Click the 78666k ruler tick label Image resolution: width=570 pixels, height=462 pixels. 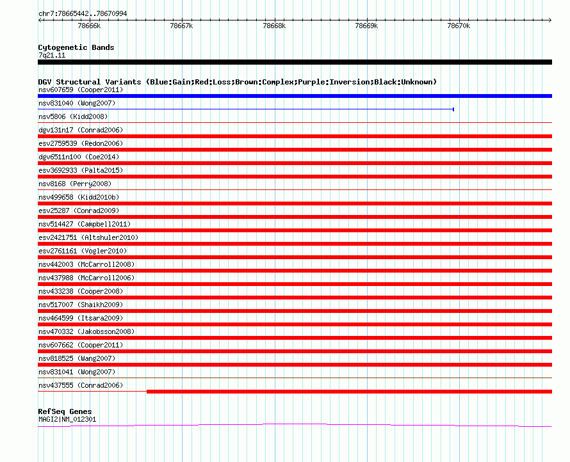pos(89,26)
